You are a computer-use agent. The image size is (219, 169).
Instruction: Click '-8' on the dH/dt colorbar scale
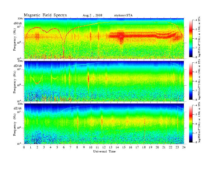[196, 57]
